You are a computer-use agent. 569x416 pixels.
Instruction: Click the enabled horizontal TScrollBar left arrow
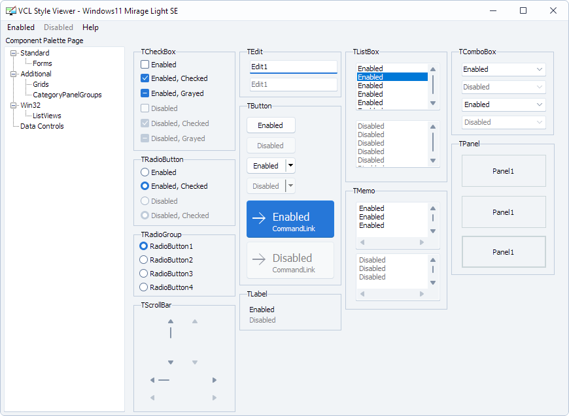pyautogui.click(x=152, y=380)
